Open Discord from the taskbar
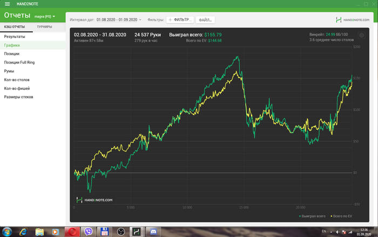Viewport: 378px width, 237px height. coord(153,232)
